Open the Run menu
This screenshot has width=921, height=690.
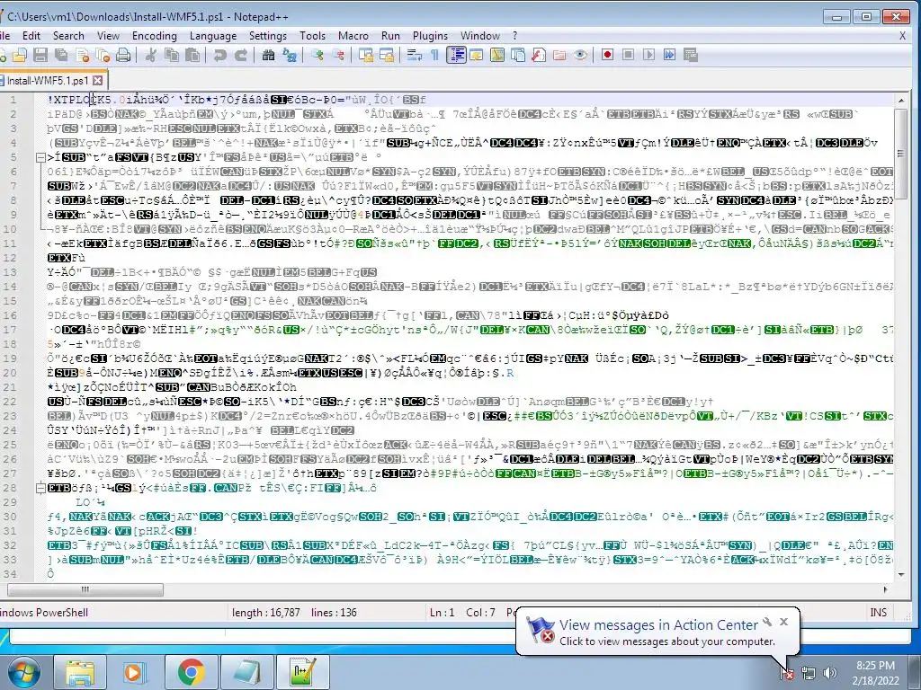click(390, 36)
